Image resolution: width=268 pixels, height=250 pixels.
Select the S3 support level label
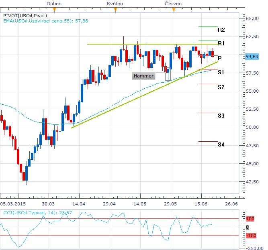point(221,116)
